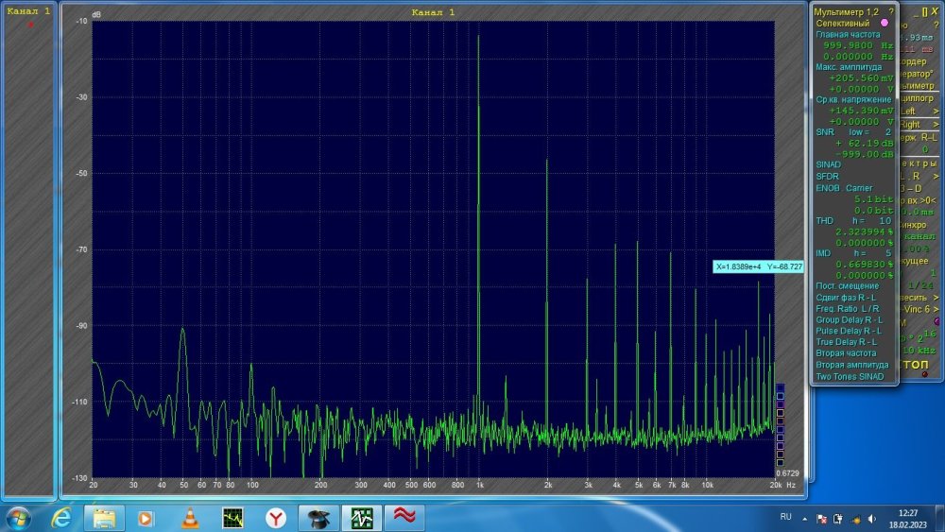Expand the Right channel arrow
The width and height of the screenshot is (945, 532).
(936, 124)
